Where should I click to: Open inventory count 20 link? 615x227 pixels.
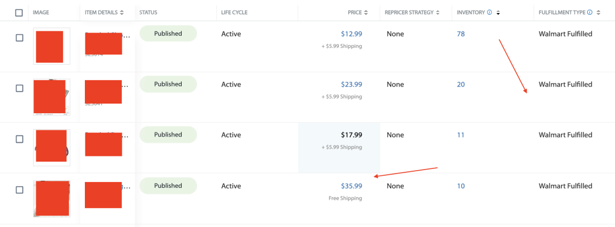click(x=461, y=84)
